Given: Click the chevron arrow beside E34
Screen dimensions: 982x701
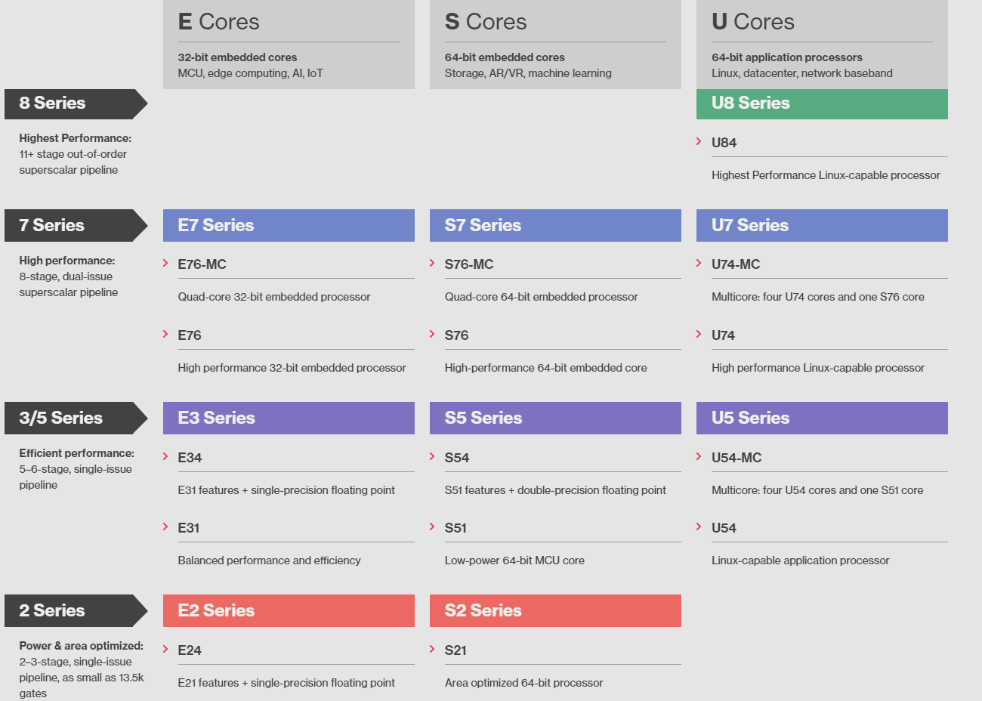Looking at the screenshot, I should [165, 456].
